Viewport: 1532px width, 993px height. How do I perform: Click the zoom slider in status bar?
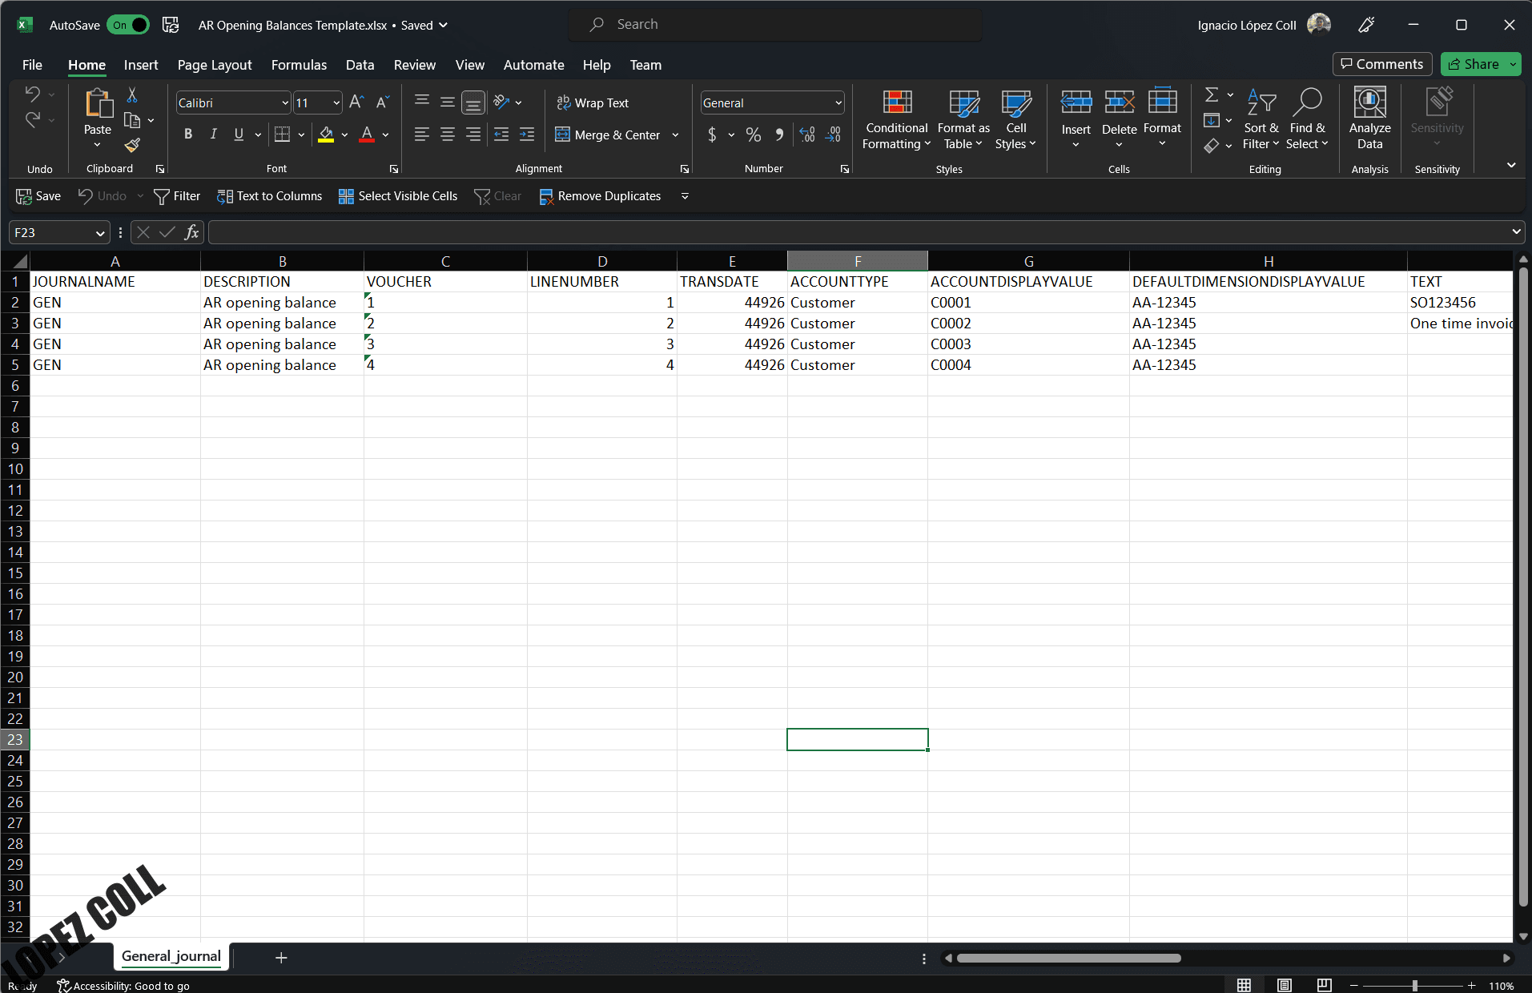[x=1414, y=986]
